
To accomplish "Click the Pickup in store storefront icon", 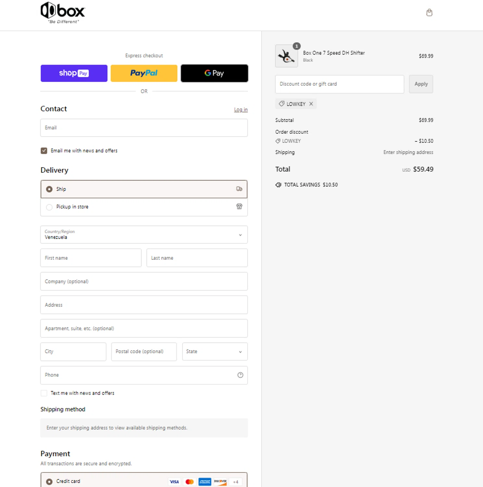I will 239,206.
